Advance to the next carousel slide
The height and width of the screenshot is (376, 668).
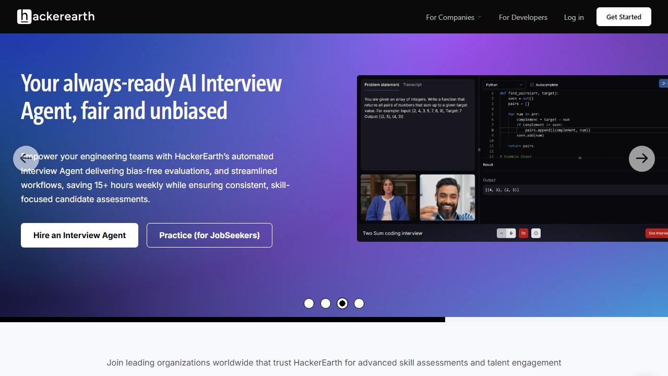(x=642, y=158)
